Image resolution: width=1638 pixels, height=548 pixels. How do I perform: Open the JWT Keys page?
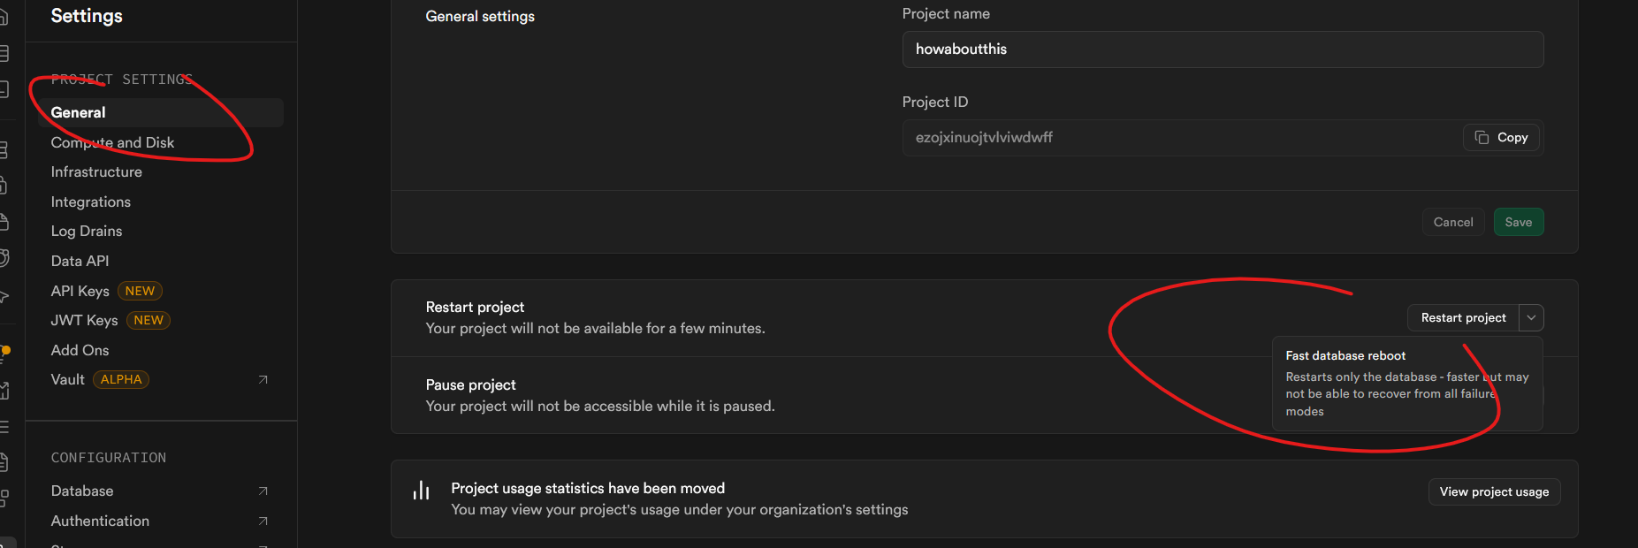pyautogui.click(x=84, y=321)
